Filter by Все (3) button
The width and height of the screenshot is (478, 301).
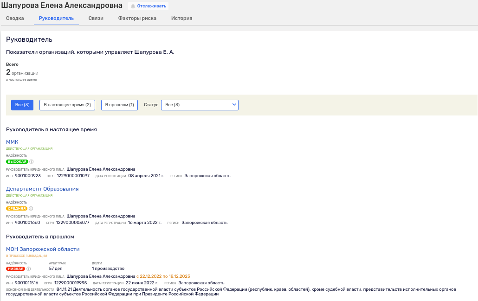pos(22,105)
